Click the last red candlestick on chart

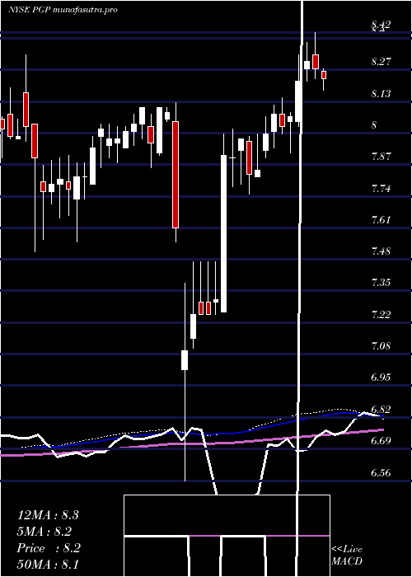(x=324, y=75)
